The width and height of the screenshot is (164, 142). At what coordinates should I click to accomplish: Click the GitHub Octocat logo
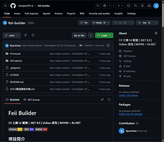13,6
